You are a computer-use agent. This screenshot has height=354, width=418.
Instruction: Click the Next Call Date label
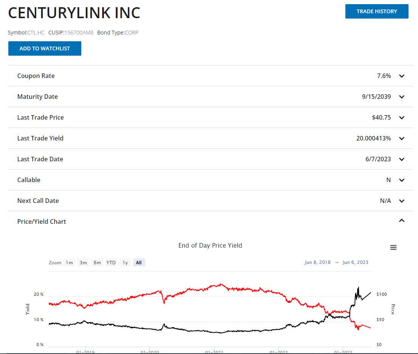pyautogui.click(x=38, y=201)
